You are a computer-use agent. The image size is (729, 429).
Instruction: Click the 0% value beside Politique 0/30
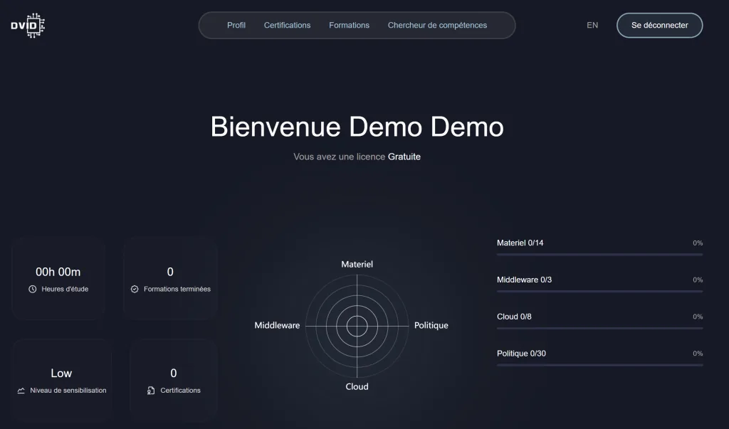(698, 354)
